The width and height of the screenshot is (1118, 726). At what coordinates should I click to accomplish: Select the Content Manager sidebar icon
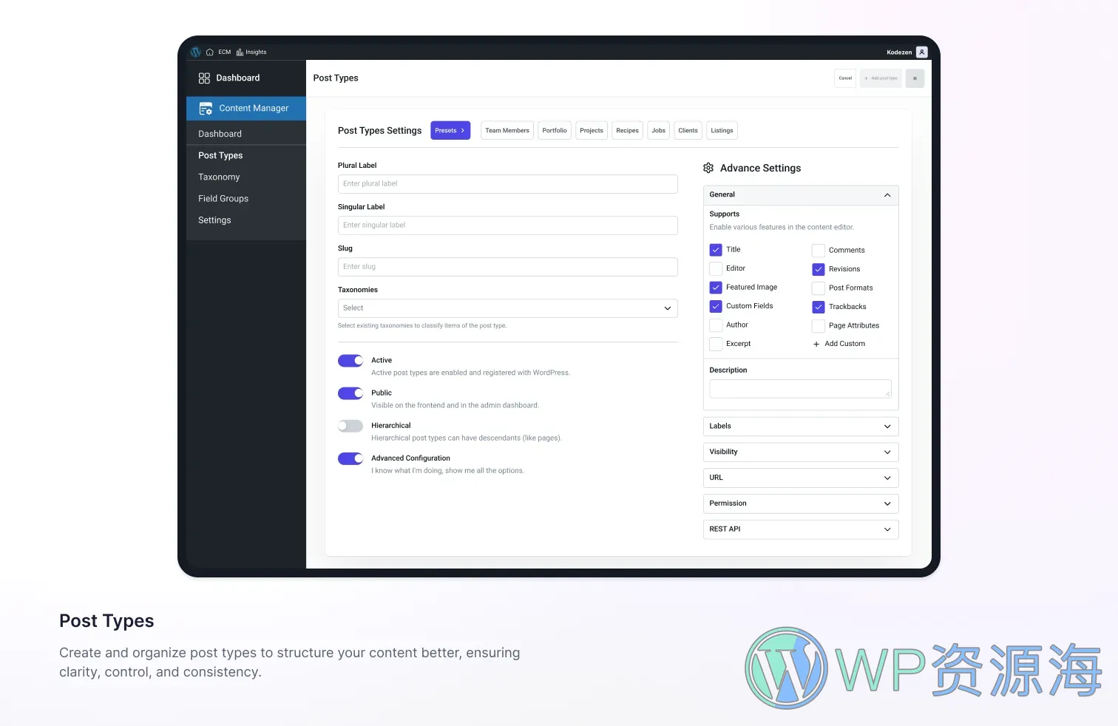205,108
